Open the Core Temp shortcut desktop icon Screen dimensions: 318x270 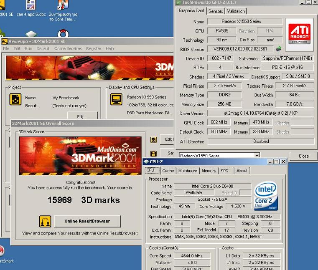(x=63, y=10)
